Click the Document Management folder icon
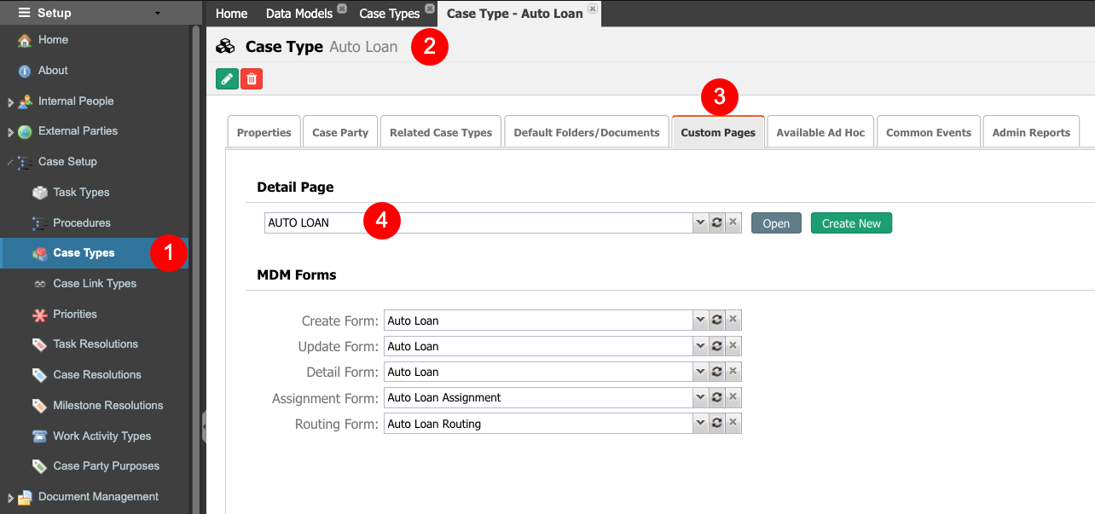Viewport: 1095px width, 514px height. [25, 497]
